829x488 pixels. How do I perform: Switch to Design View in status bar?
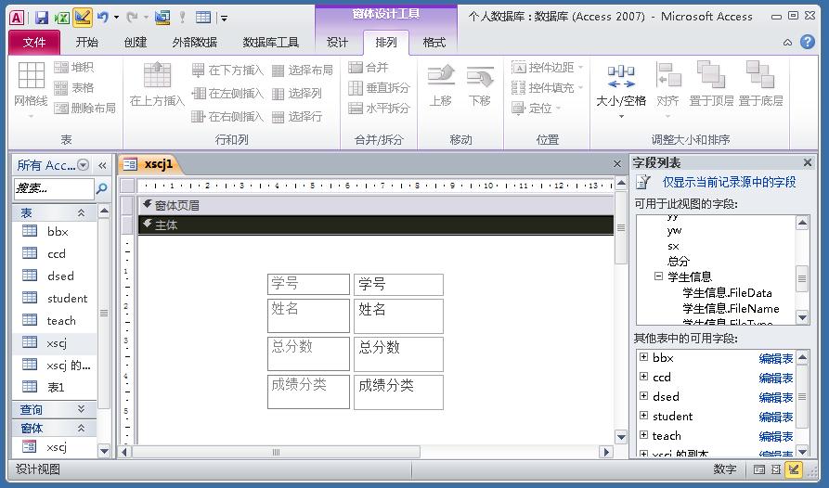pyautogui.click(x=795, y=469)
